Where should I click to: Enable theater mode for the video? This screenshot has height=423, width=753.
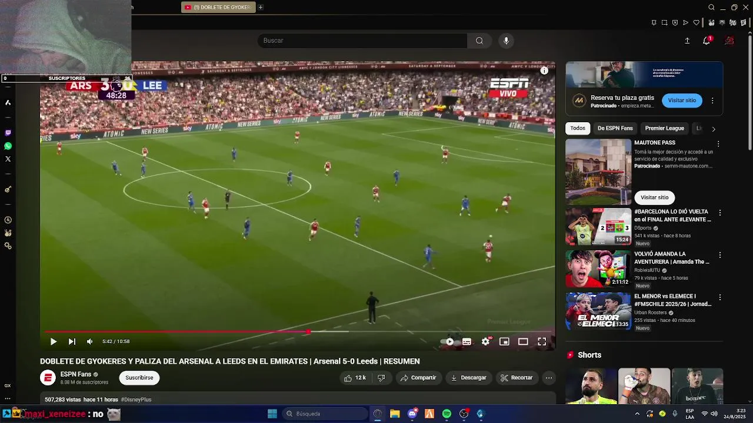[523, 341]
